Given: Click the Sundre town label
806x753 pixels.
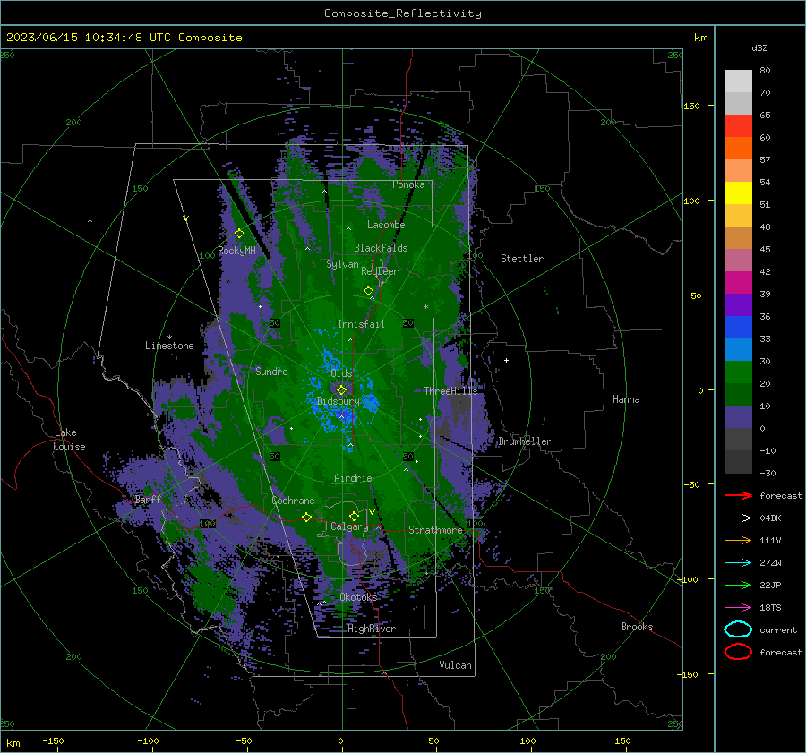Looking at the screenshot, I should [271, 371].
